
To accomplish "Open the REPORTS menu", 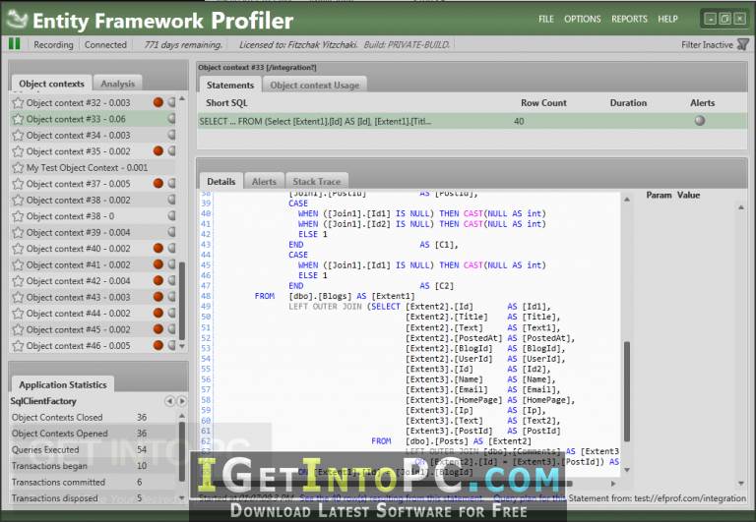I will pos(629,20).
